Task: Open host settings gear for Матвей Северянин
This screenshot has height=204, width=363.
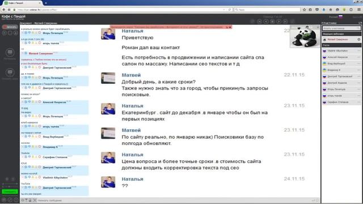Action: (359, 40)
